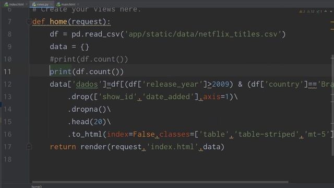
Task: Click the 'date_added' string on line 13
Action: (168, 97)
